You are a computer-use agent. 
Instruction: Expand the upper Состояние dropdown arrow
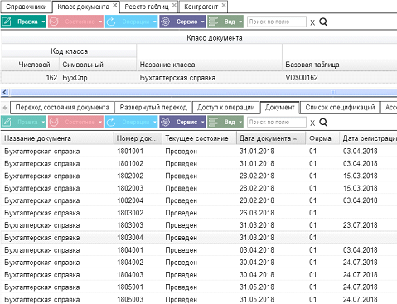100,22
